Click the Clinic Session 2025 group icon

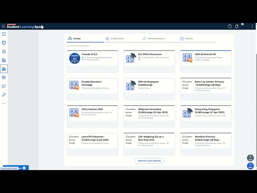pyautogui.click(x=74, y=113)
